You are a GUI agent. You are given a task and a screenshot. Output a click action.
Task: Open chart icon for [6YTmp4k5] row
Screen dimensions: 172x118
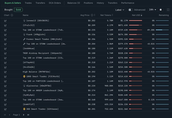(x=5, y=63)
